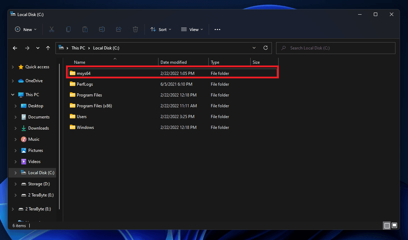Click the Rename icon in toolbar
Viewport: 408px width, 240px height.
click(x=102, y=29)
